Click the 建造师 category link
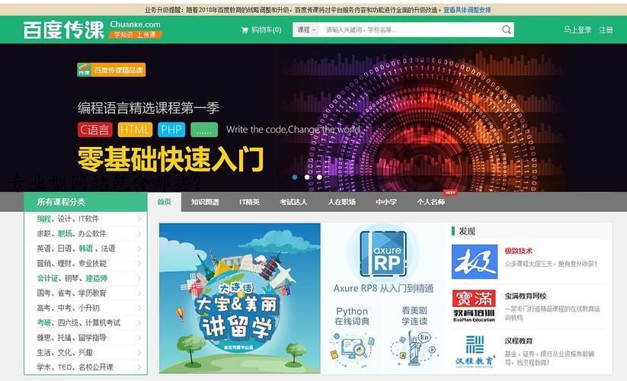Image resolution: width=627 pixels, height=381 pixels. click(x=96, y=278)
